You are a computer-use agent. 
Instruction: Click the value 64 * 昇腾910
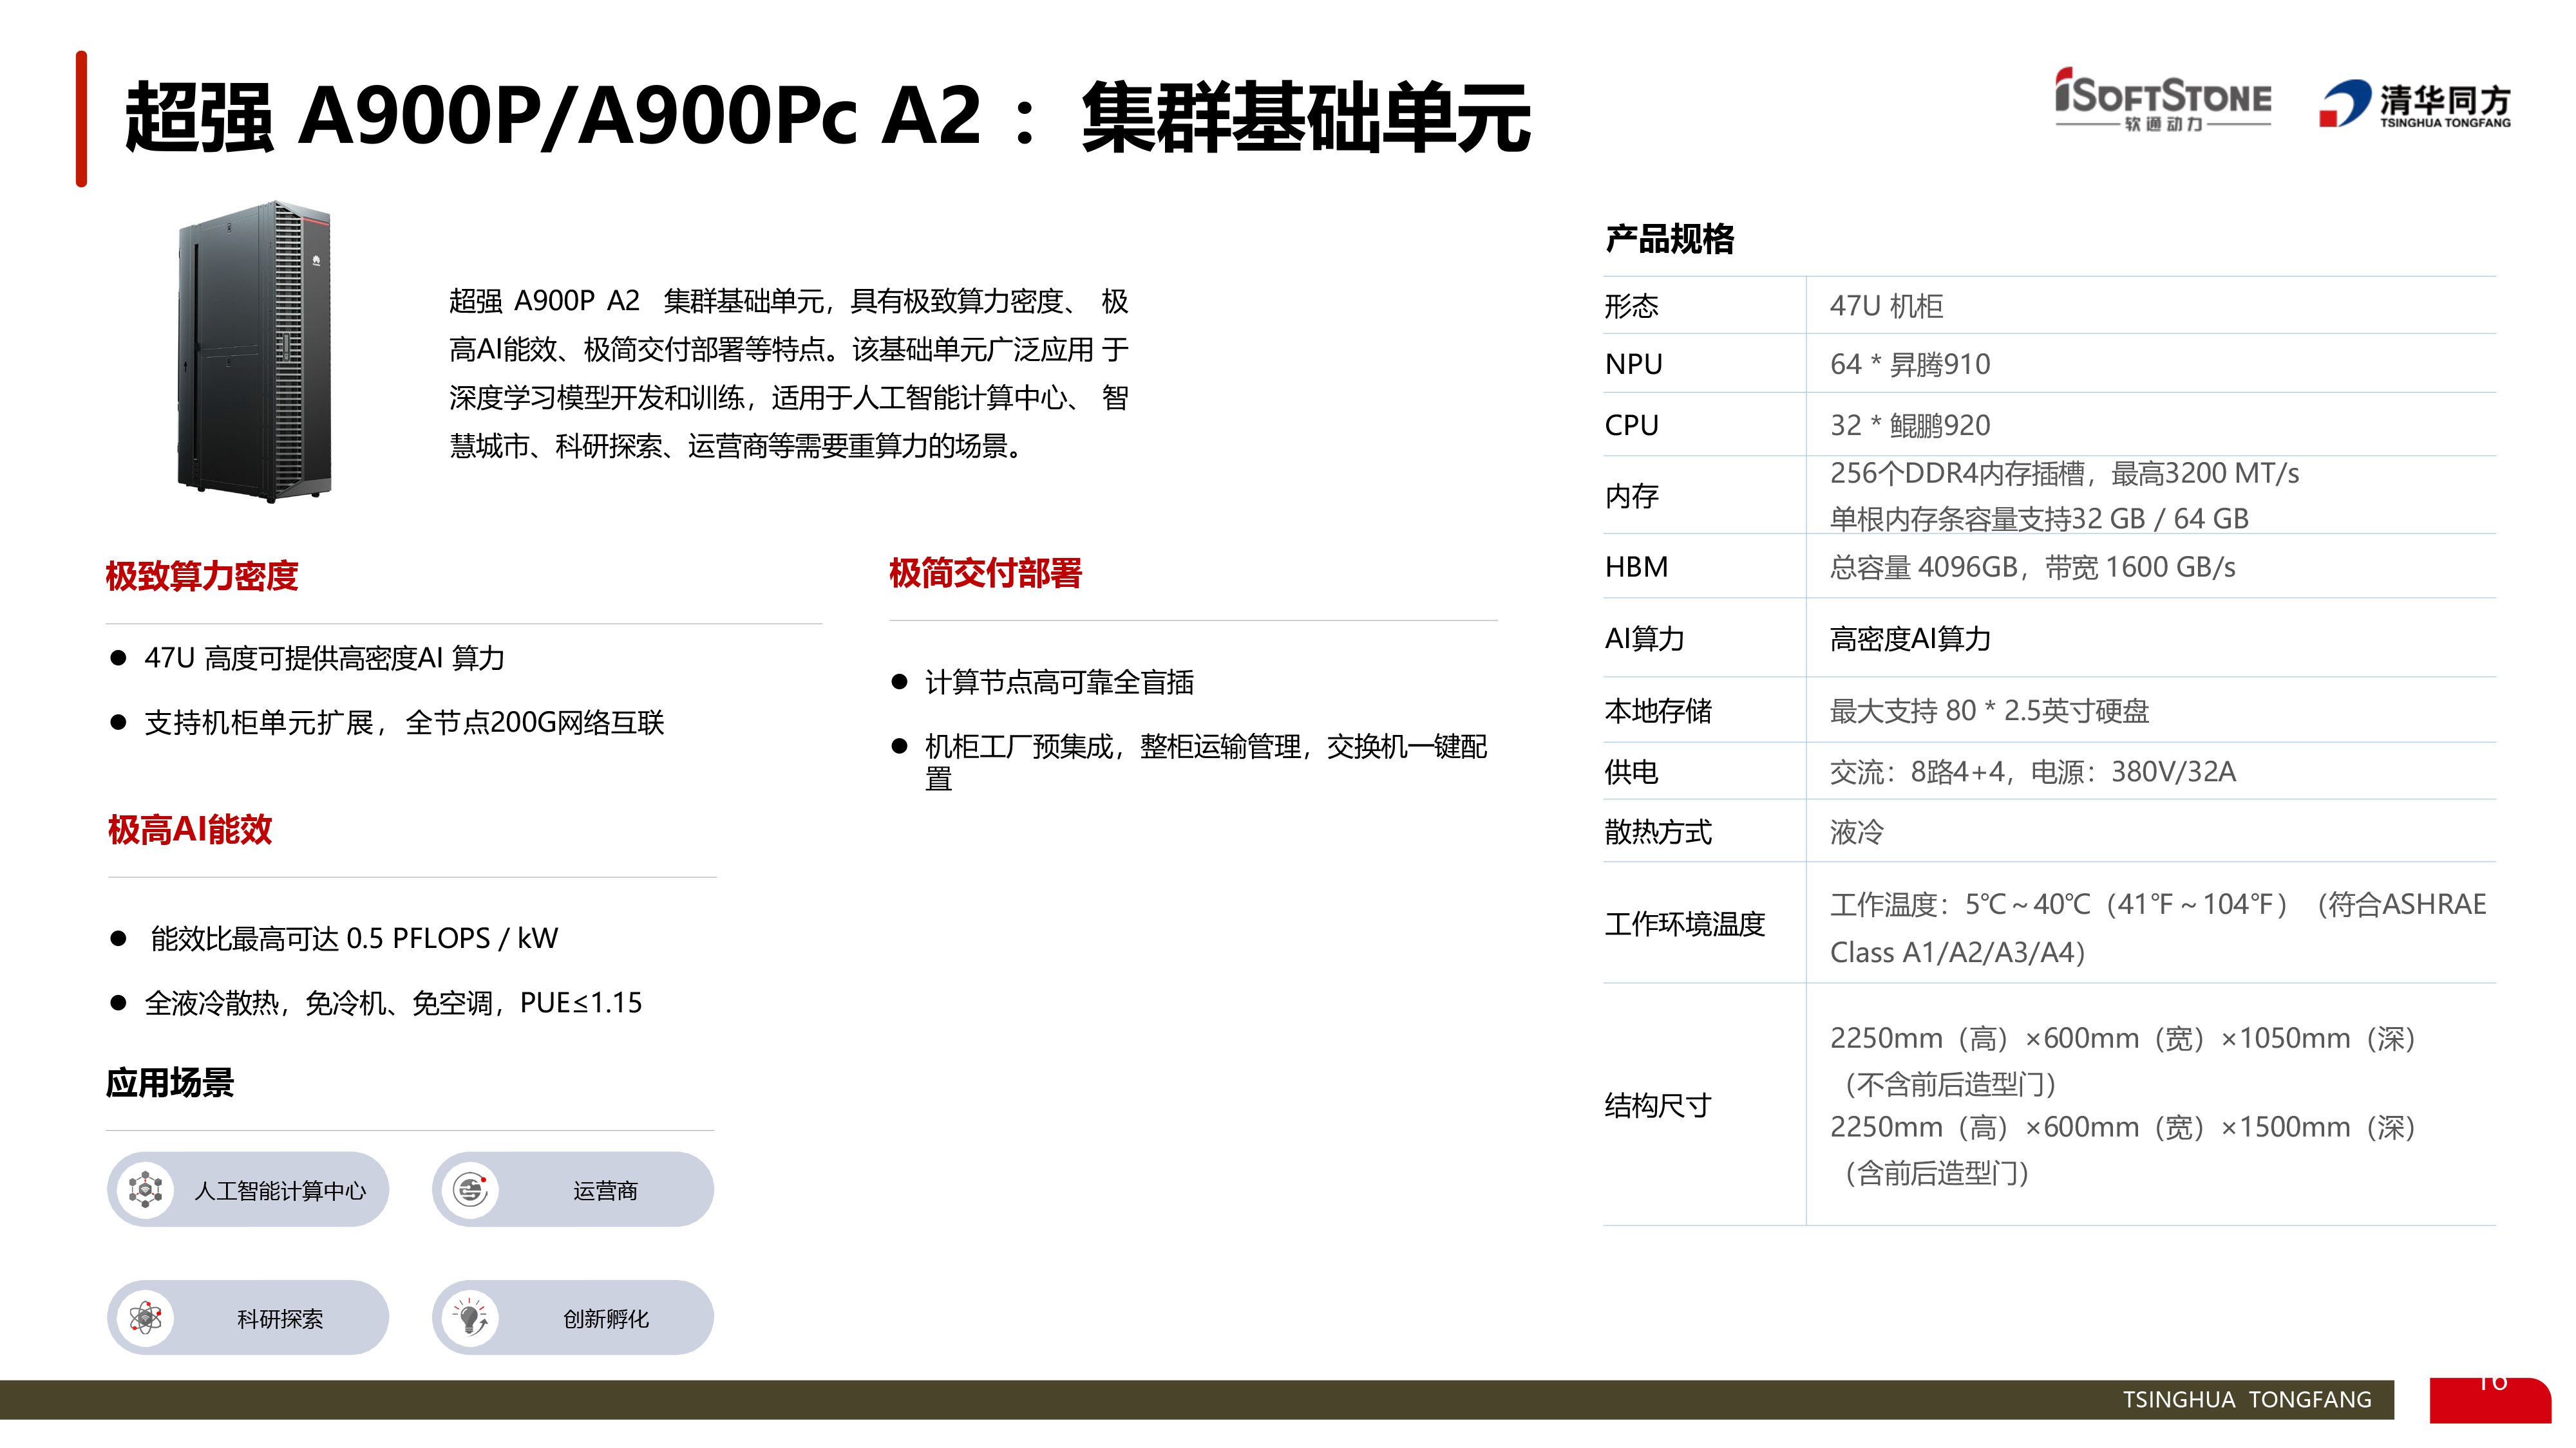click(1910, 364)
